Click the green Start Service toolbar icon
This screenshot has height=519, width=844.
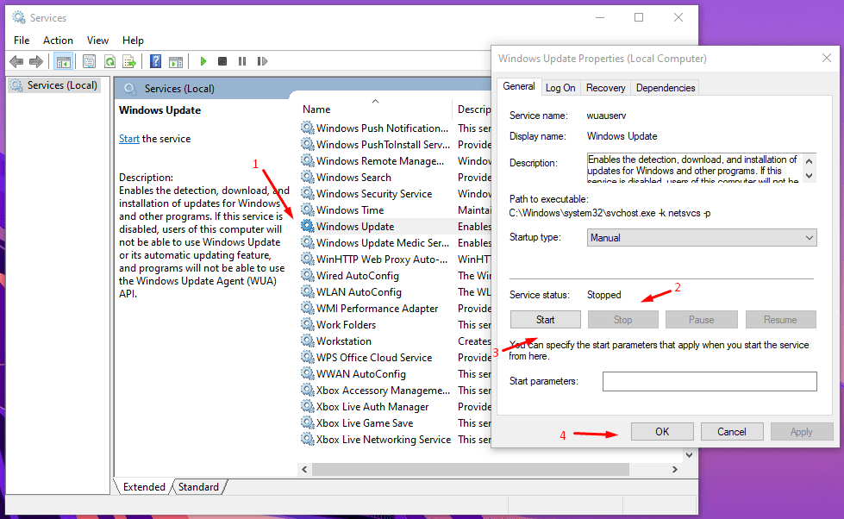[203, 61]
